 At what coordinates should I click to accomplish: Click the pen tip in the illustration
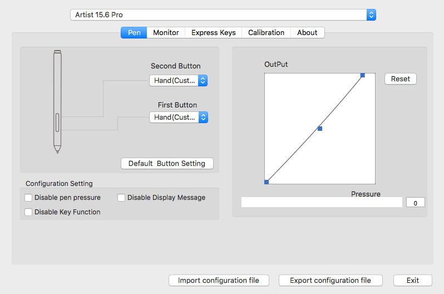[57, 149]
